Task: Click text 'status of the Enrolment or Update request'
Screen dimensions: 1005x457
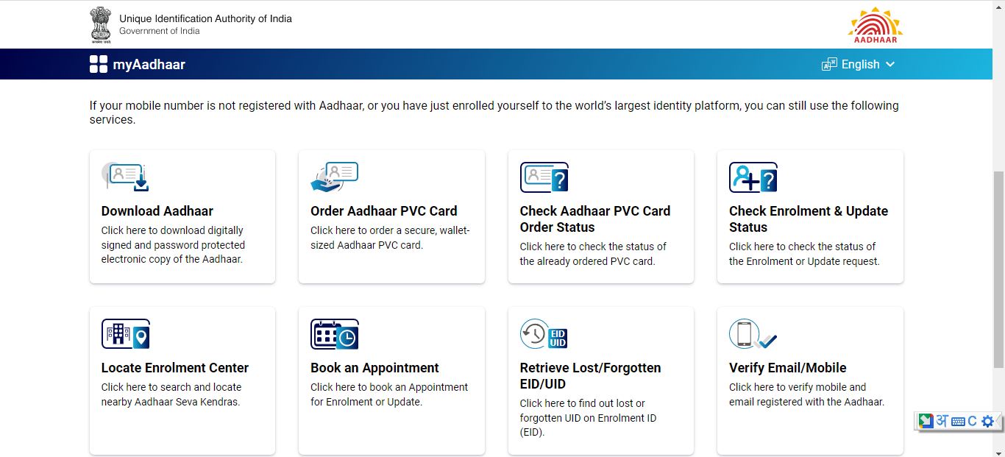Action: coord(804,254)
